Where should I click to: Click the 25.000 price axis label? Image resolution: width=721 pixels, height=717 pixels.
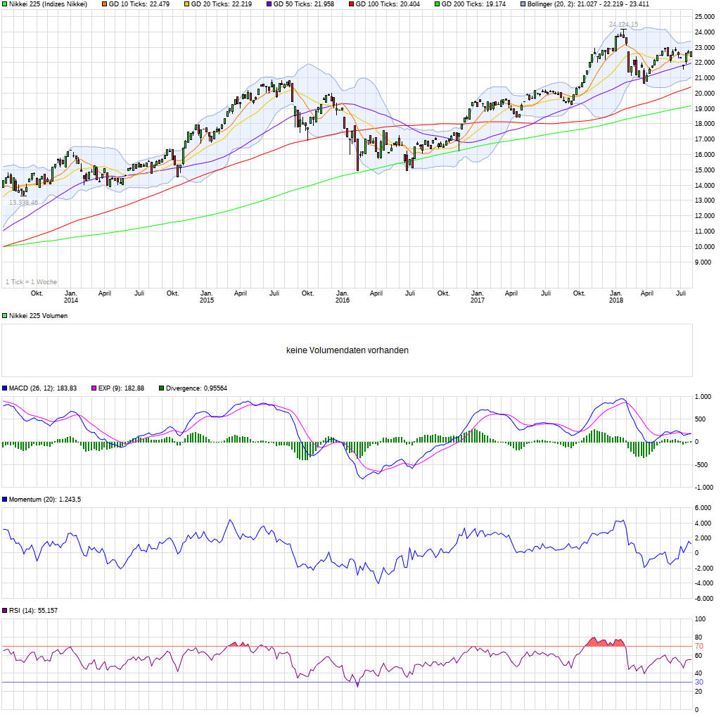click(705, 17)
